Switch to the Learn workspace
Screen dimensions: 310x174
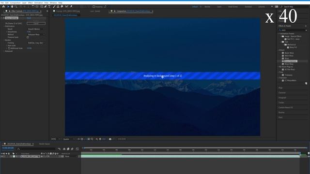[x=219, y=7]
